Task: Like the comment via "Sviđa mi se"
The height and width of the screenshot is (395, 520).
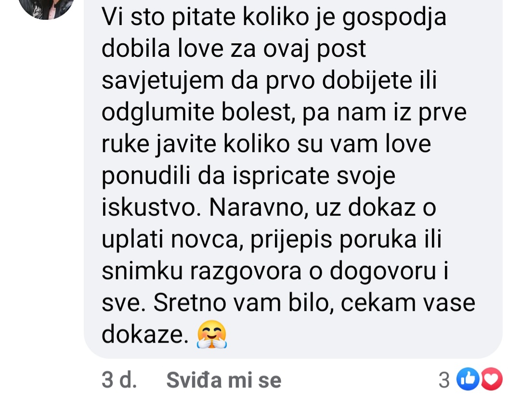Action: (224, 380)
